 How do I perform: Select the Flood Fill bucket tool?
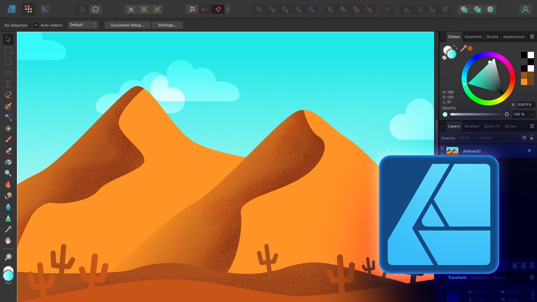[x=8, y=162]
